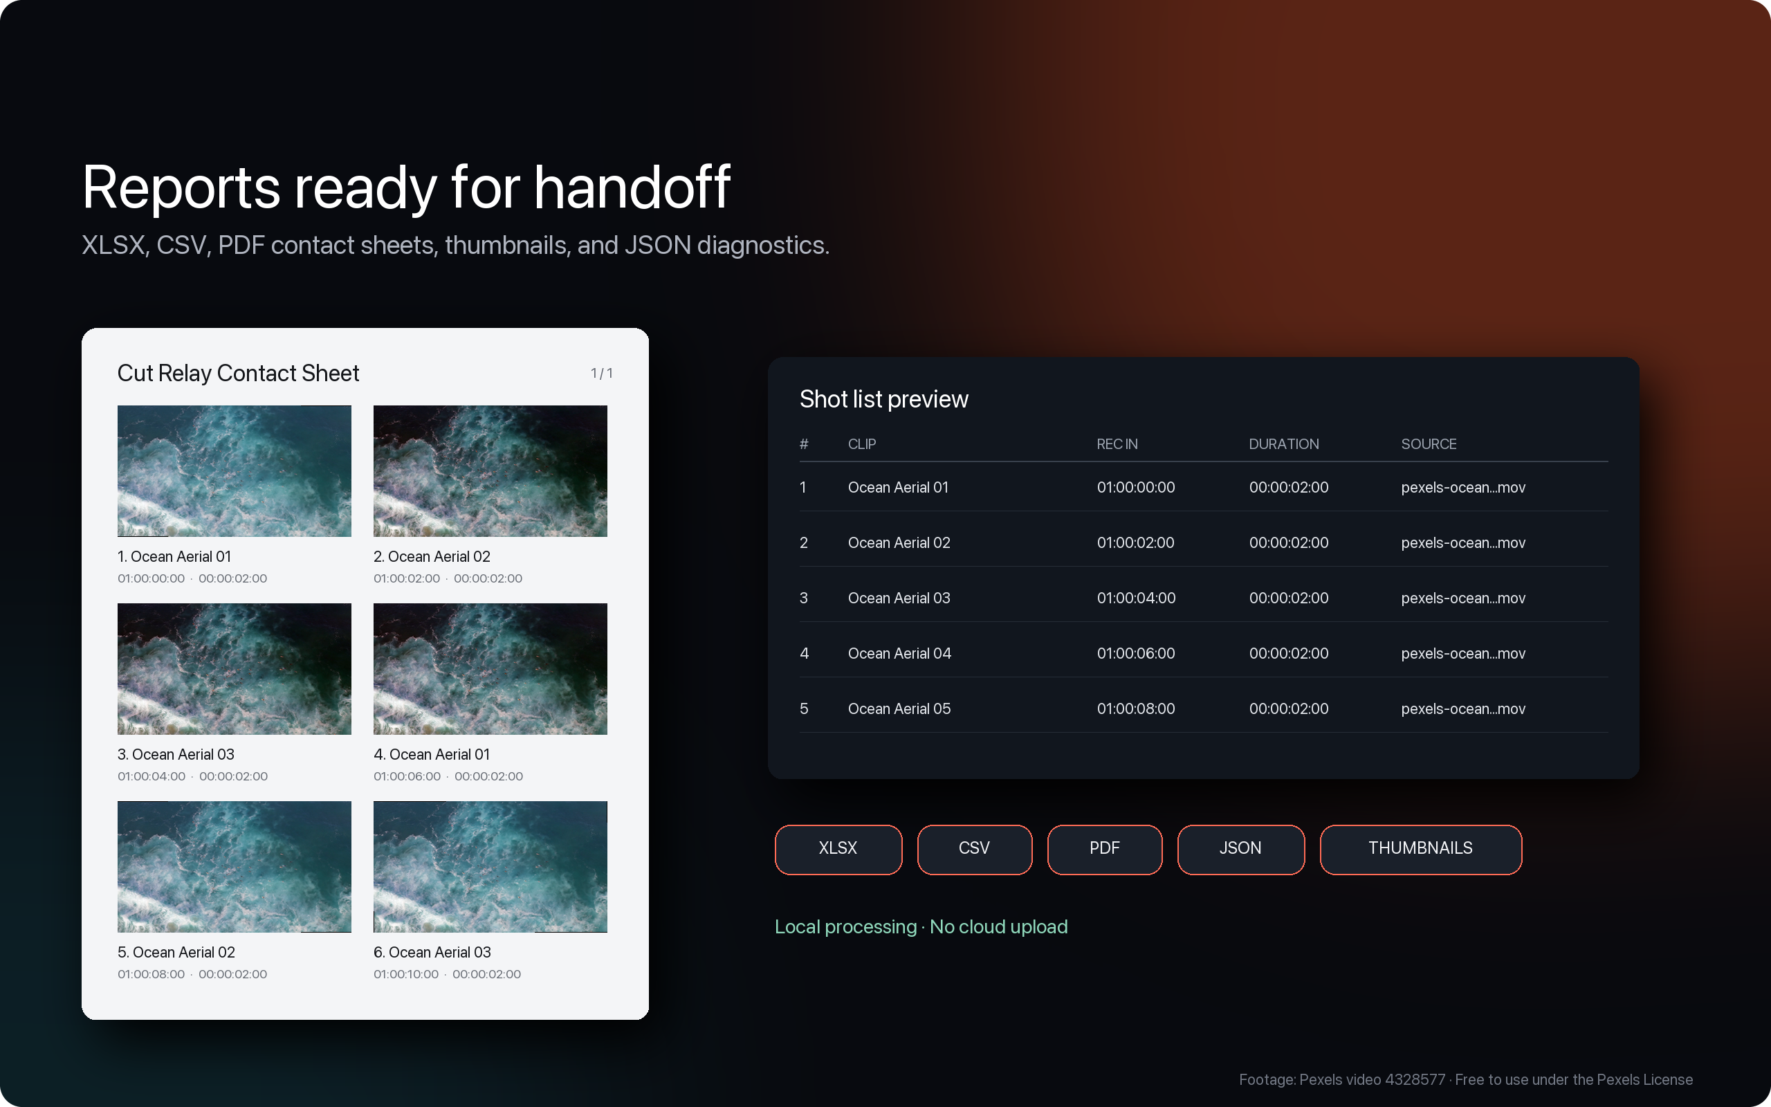The width and height of the screenshot is (1771, 1107).
Task: Click timecode 01:00:04:00 under contact sheet clip 3
Action: pyautogui.click(x=152, y=776)
